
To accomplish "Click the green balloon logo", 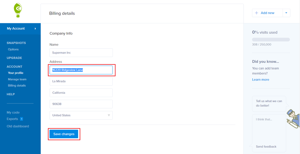I will (18, 10).
